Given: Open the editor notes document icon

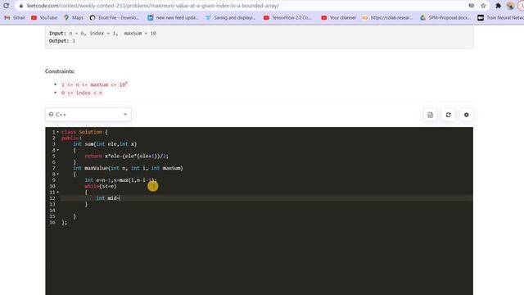Looking at the screenshot, I should coord(430,115).
